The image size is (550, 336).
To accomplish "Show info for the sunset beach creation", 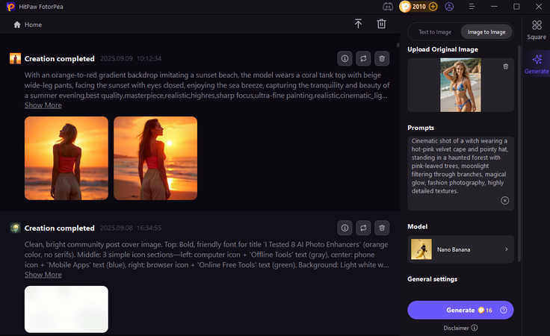I will pos(344,58).
